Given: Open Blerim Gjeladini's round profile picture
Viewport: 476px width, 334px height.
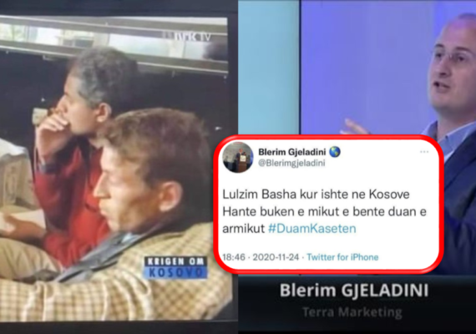Looking at the screenshot, I should [237, 158].
